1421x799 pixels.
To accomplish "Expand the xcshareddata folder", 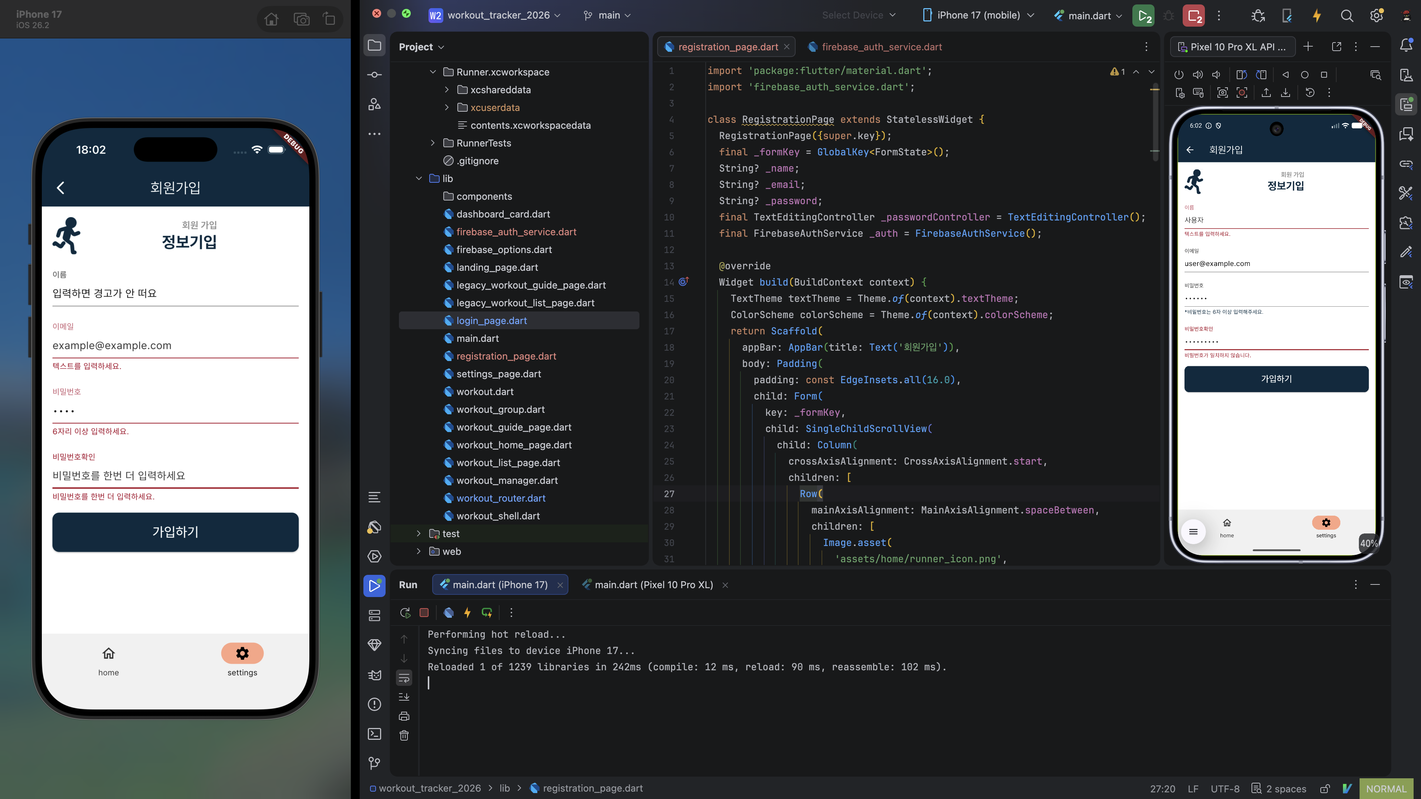I will pos(447,89).
